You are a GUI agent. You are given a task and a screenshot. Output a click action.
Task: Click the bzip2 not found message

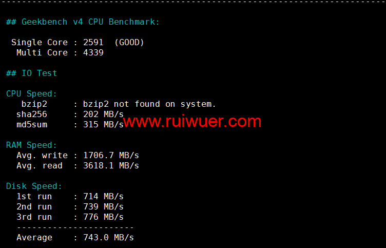[149, 104]
